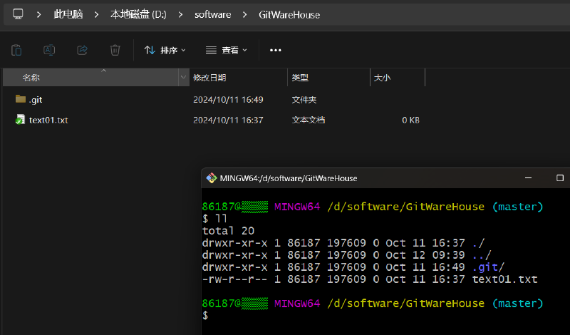Click 'text01.txt' in terminal listing
Image resolution: width=570 pixels, height=335 pixels.
[504, 279]
